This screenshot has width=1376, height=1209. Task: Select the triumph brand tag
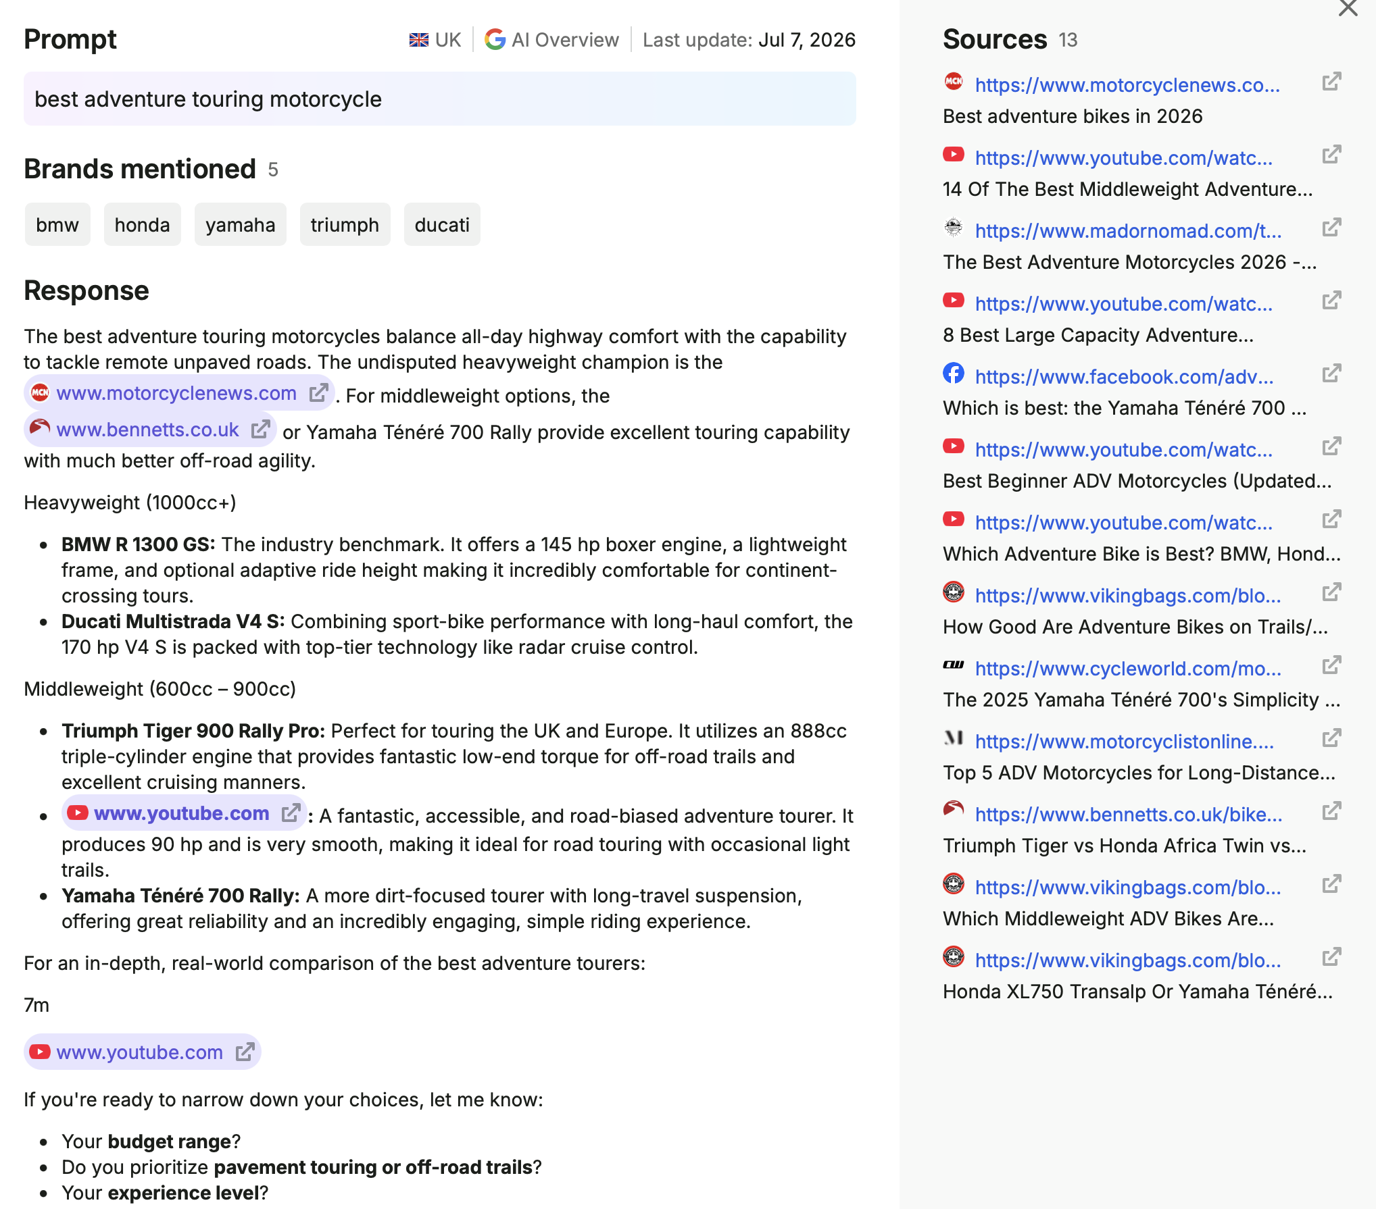(x=345, y=224)
